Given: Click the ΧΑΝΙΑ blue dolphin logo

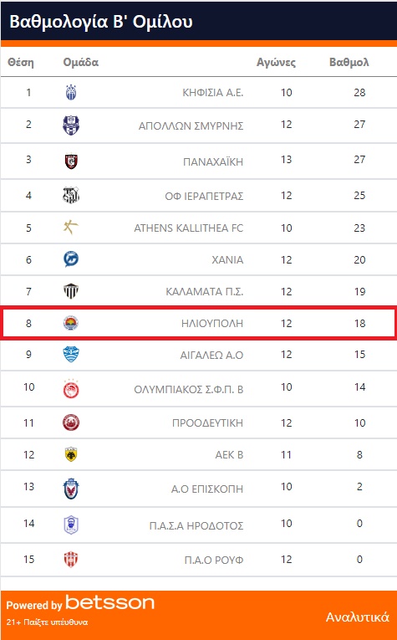Looking at the screenshot, I should [x=71, y=259].
